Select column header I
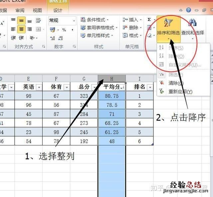 [x=139, y=79]
